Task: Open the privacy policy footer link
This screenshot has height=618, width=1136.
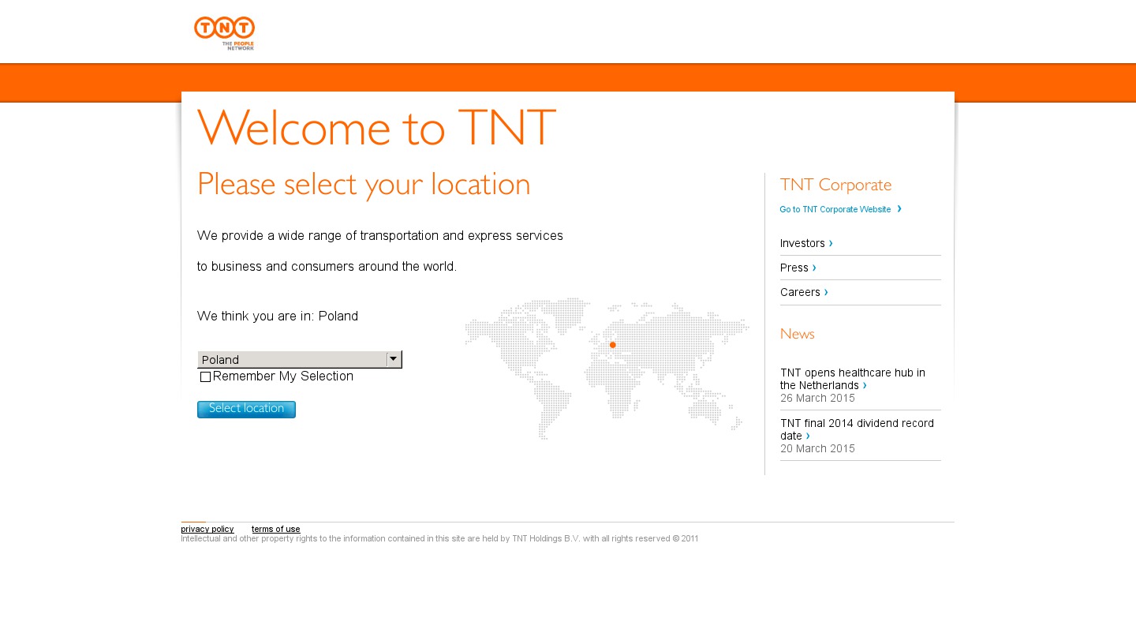Action: [207, 530]
